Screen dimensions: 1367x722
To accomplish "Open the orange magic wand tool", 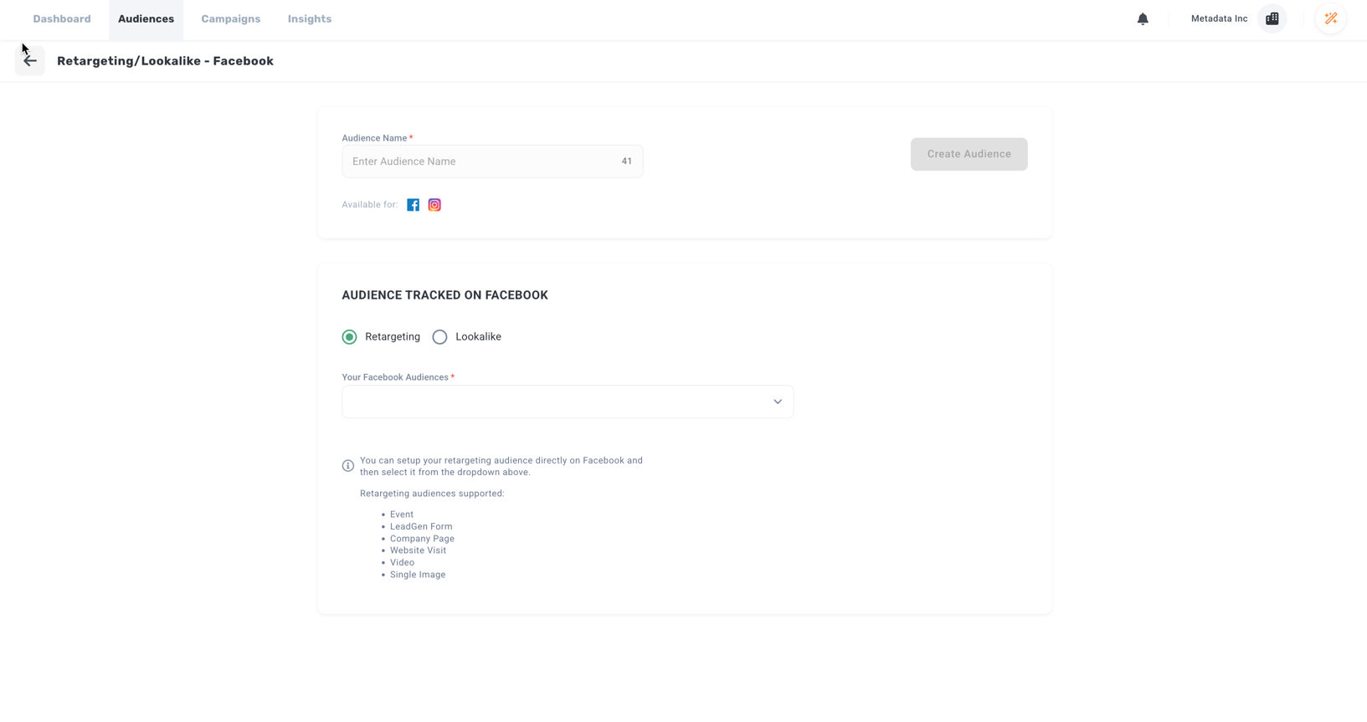I will coord(1330,19).
